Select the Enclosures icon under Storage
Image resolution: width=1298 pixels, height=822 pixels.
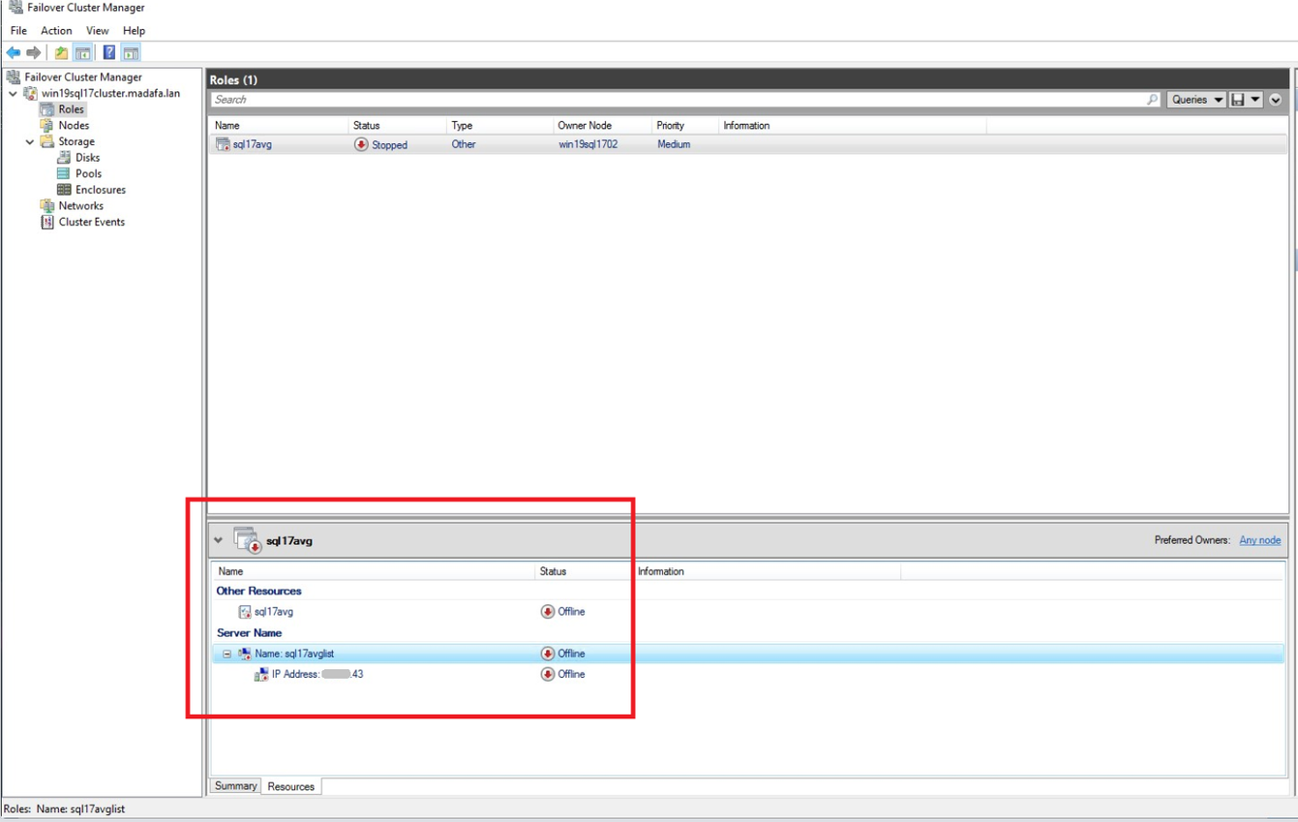click(64, 190)
